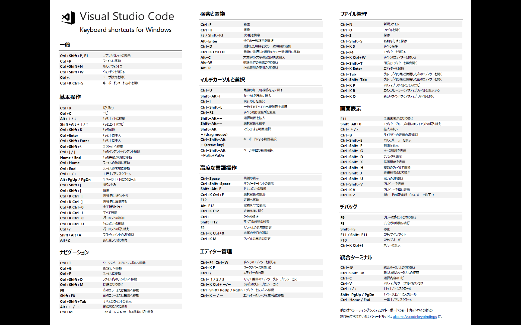The image size is (521, 325).
Task: Click the 'Ctrl+F4, Ctrl+W' shortcut text
Action: tap(214, 262)
